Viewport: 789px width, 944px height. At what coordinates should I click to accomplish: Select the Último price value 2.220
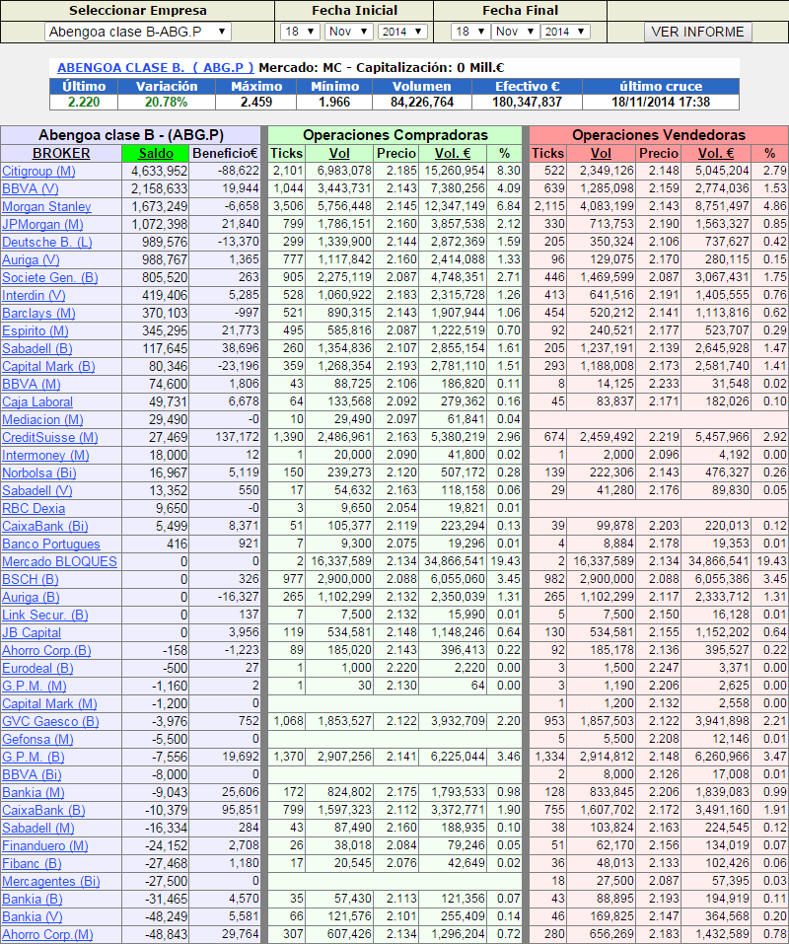(84, 103)
